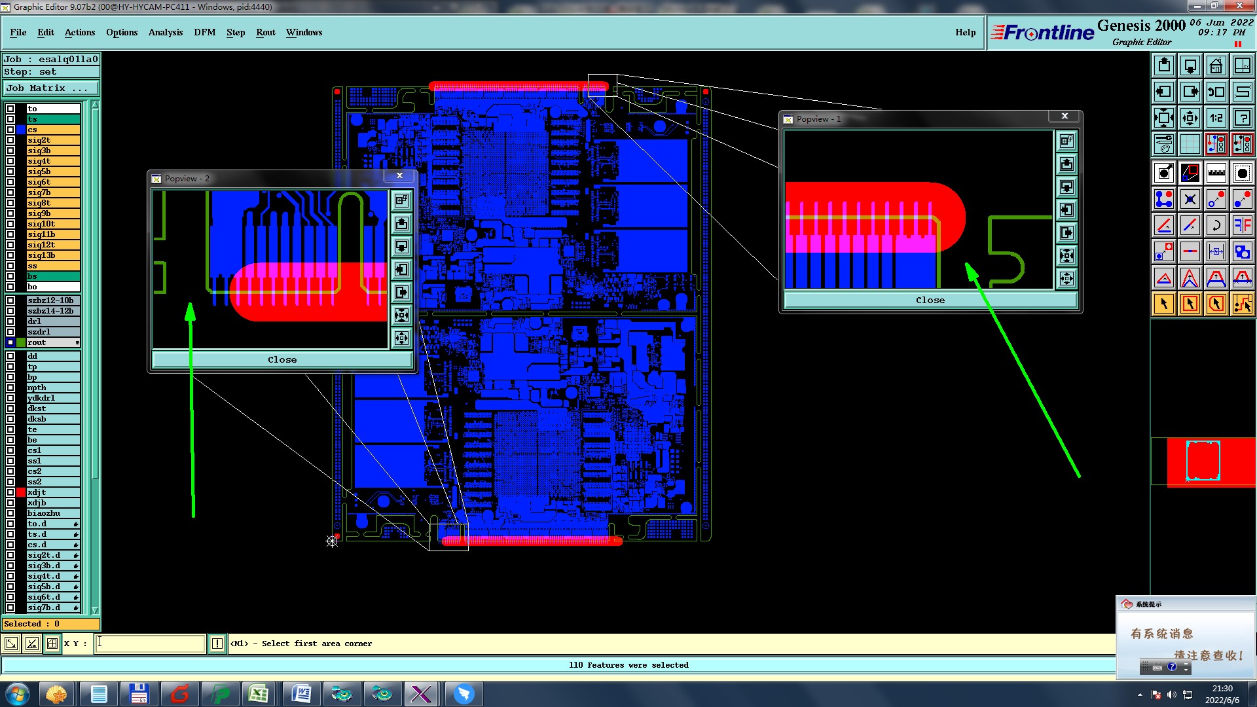Click the red color swatch of xdjt layer
1257x707 pixels.
coord(21,492)
